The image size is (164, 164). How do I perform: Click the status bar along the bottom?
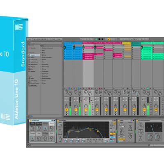89,146
